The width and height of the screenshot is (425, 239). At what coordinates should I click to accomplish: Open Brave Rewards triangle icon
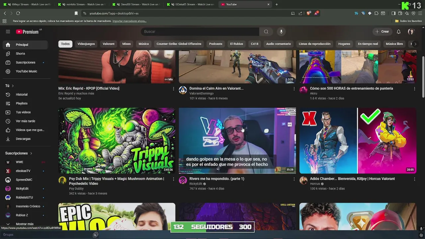coord(317,13)
